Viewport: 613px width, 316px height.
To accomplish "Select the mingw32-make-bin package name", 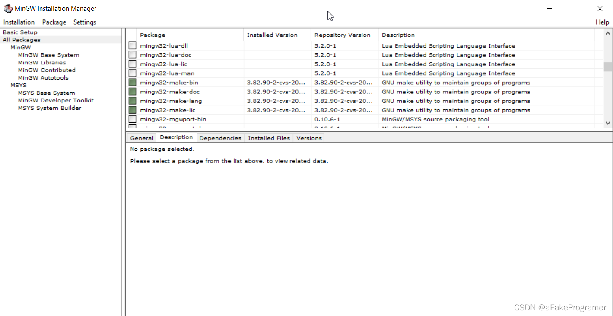I will (169, 83).
